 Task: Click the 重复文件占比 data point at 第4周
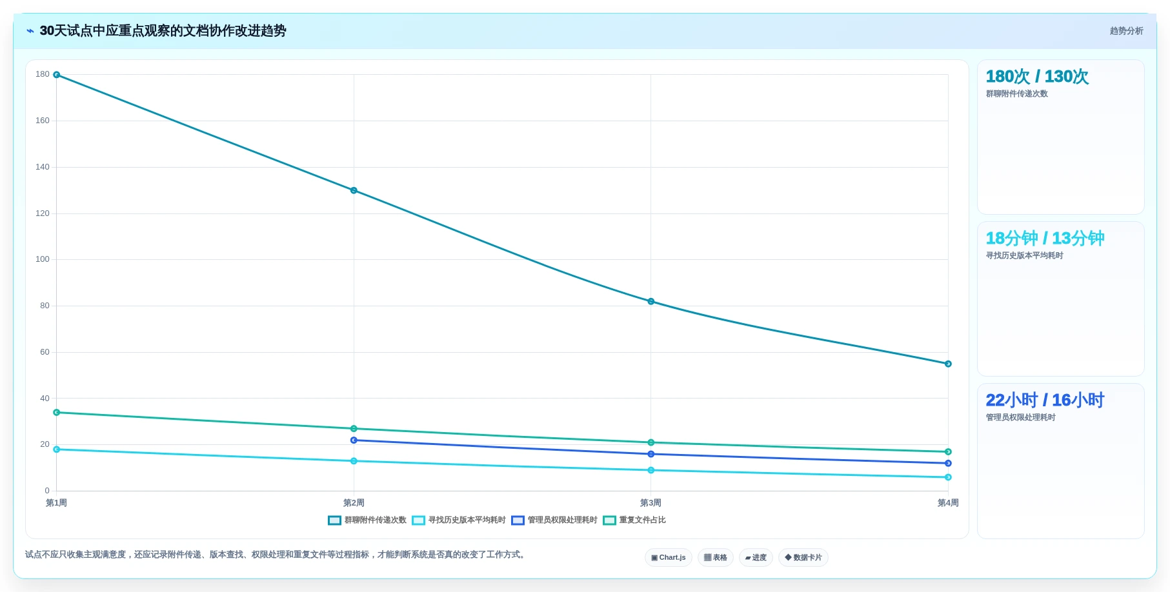tap(948, 451)
